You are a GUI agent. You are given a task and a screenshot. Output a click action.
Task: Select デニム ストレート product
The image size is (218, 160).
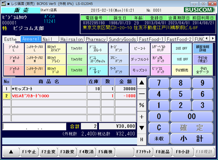coord(98,49)
